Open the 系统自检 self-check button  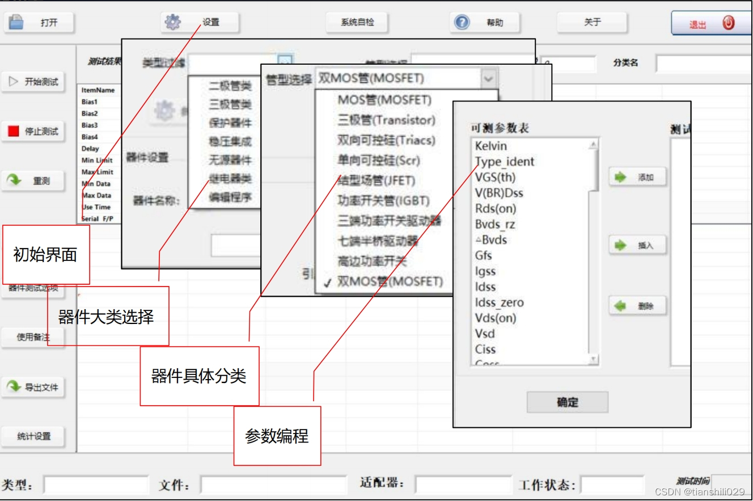point(357,22)
